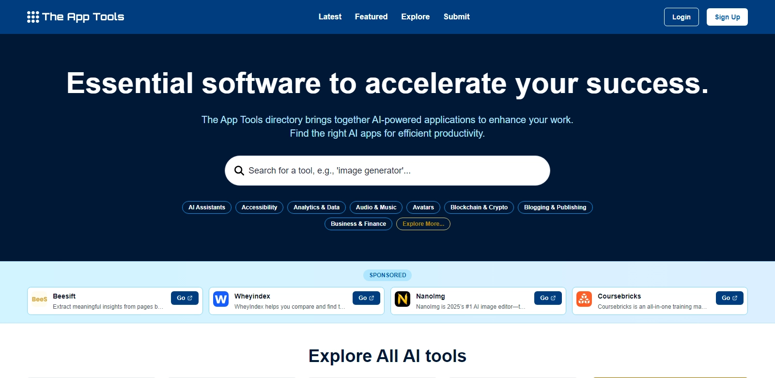Open Coursebricks with its Go button
This screenshot has height=378, width=775.
[729, 298]
